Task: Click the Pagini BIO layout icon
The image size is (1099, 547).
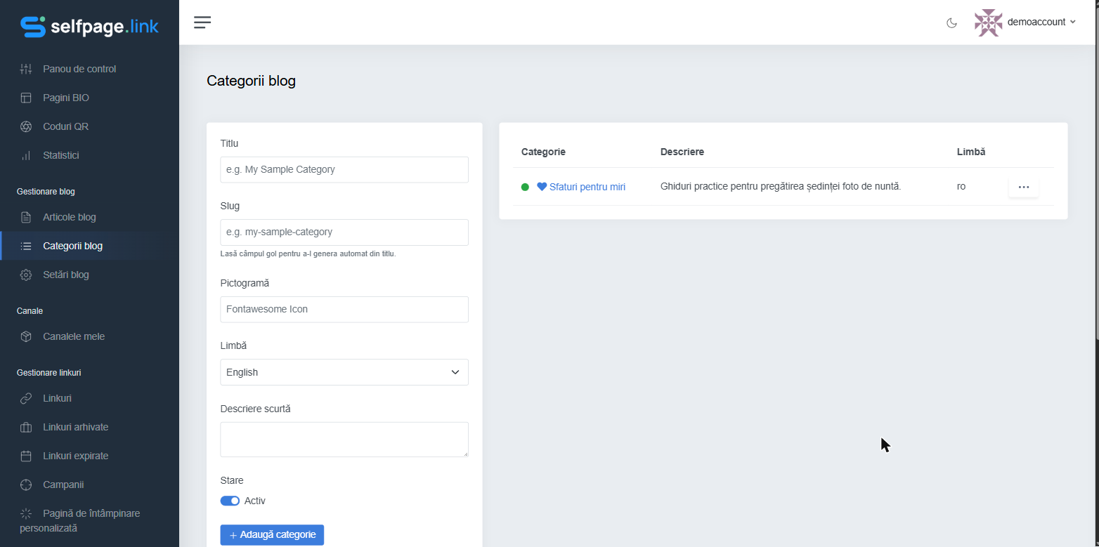Action: point(26,98)
